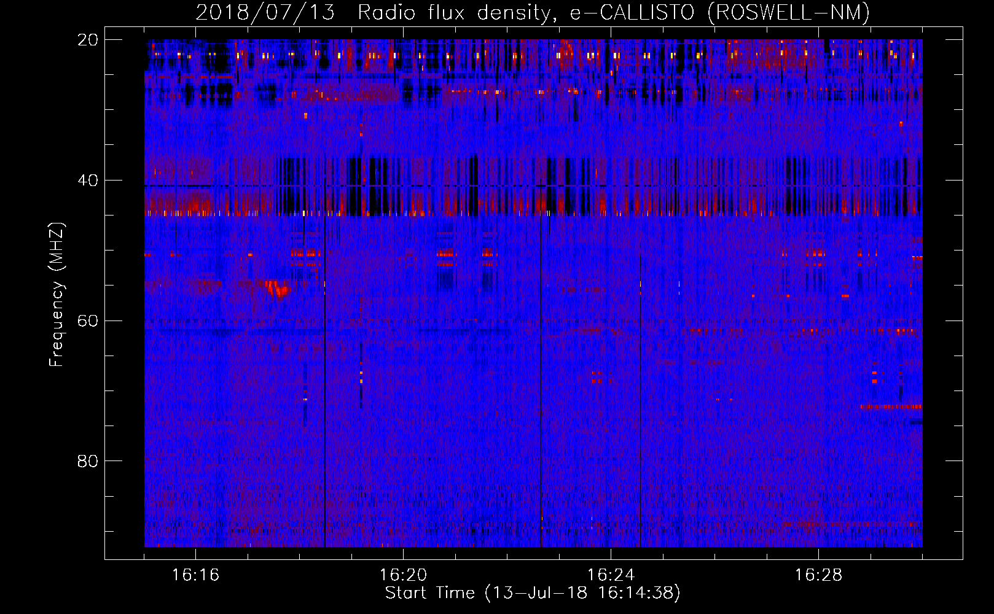Click the 80 frequency tick label
This screenshot has height=614, width=994.
pos(87,461)
